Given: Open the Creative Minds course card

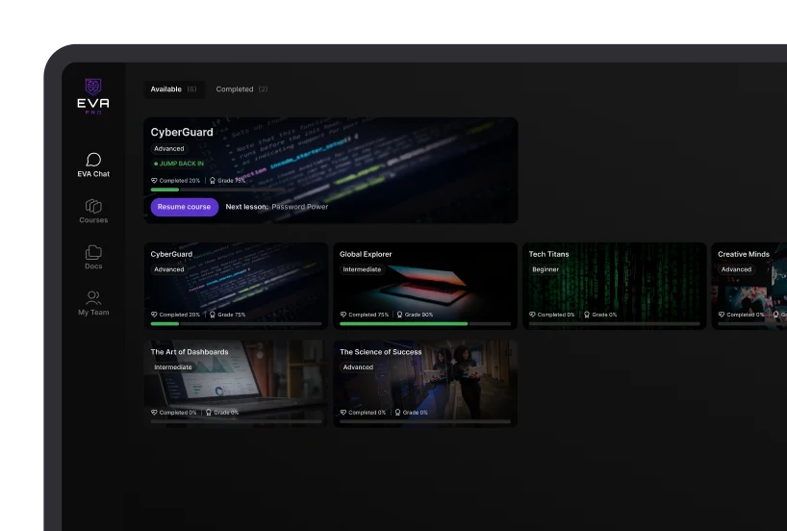Looking at the screenshot, I should tap(749, 286).
